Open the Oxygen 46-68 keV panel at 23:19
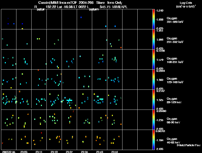The width and height of the screenshot is (202, 153). point(54,140)
